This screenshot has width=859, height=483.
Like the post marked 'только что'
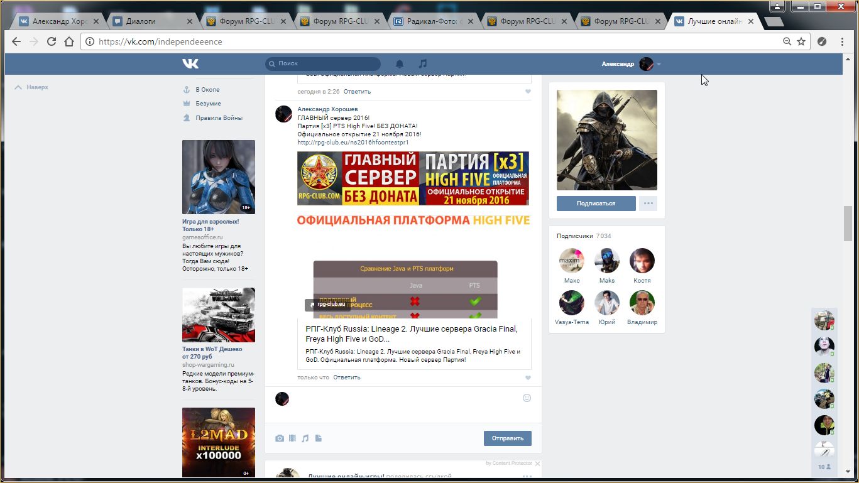(528, 377)
